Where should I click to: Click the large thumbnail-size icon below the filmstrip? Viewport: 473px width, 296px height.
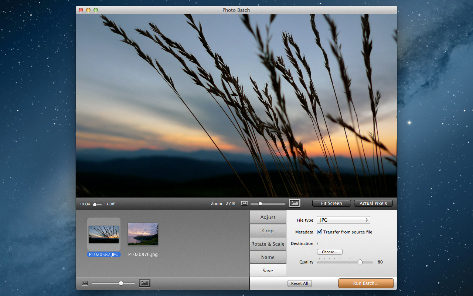pyautogui.click(x=144, y=283)
